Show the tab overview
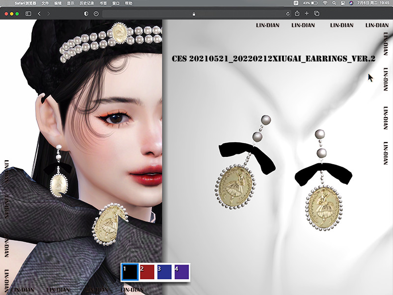393x295 pixels. [x=317, y=14]
